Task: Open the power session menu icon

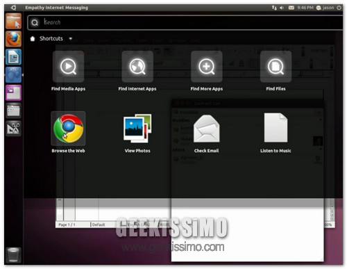Action: coord(339,8)
